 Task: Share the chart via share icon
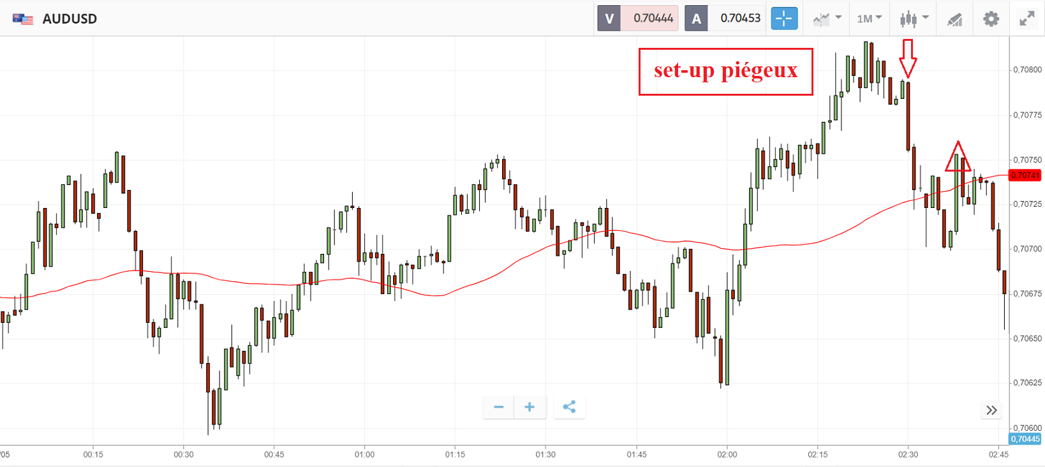[569, 407]
